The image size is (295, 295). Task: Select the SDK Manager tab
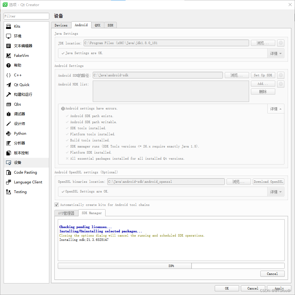pyautogui.click(x=92, y=213)
